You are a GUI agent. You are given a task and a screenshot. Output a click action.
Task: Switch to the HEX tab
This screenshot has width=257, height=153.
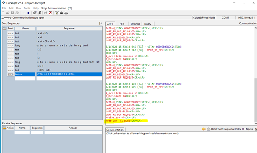coord(122,24)
